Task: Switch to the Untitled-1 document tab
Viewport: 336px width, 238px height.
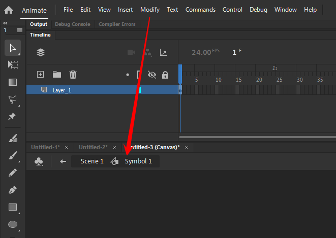Action: (x=46, y=147)
